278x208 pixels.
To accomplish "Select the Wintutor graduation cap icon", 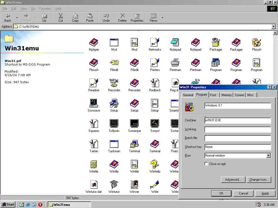I will [x=114, y=184].
